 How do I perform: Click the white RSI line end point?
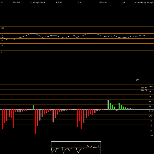pyautogui.click(x=136, y=36)
